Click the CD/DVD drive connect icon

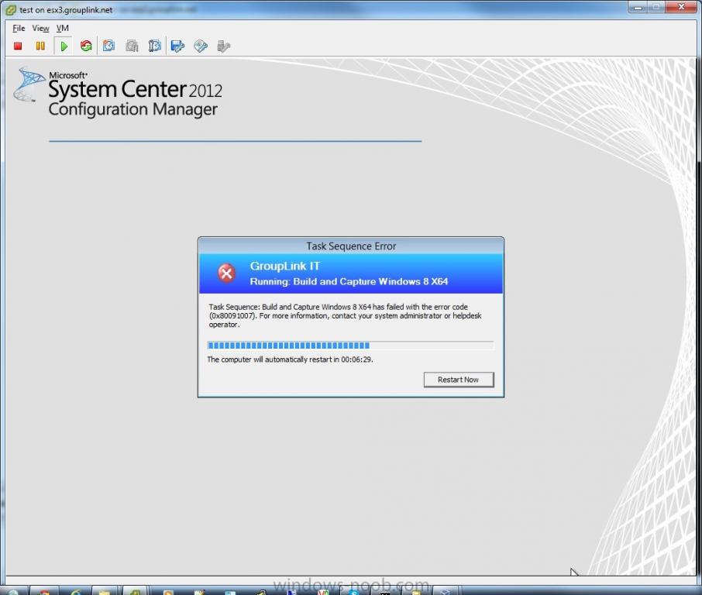[x=201, y=46]
